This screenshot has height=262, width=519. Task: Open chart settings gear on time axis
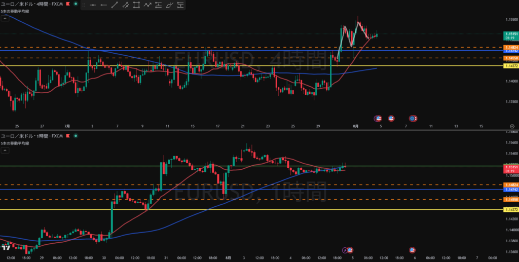[x=512, y=126]
